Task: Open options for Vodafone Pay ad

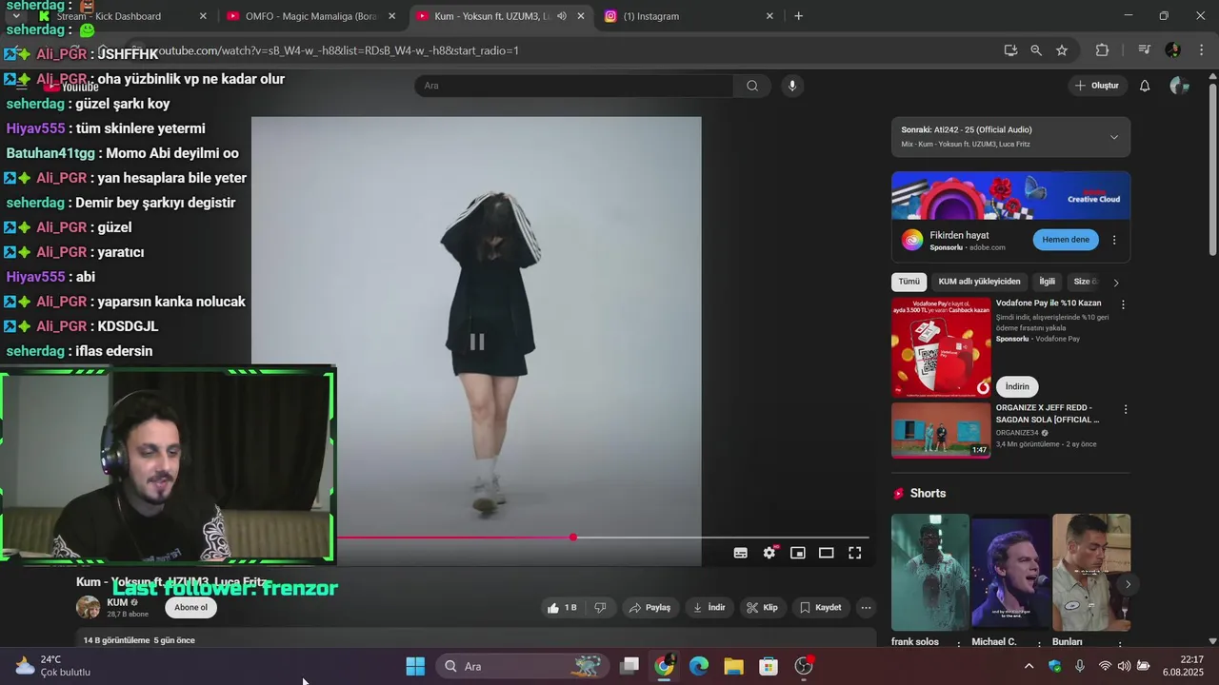Action: tap(1123, 304)
